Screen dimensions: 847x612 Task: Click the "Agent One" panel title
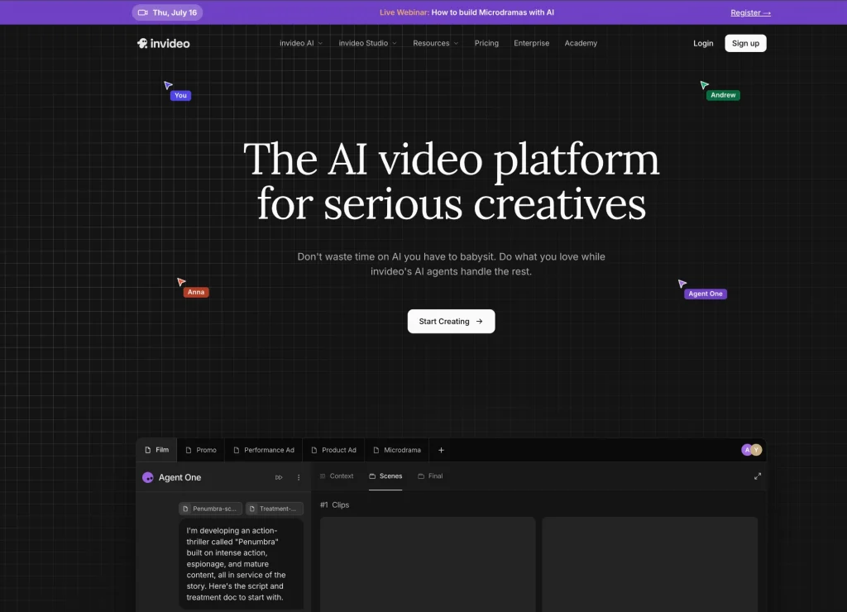(179, 477)
